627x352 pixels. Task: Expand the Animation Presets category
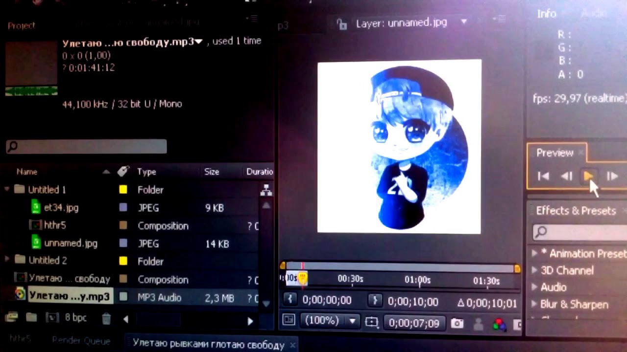pyautogui.click(x=535, y=253)
